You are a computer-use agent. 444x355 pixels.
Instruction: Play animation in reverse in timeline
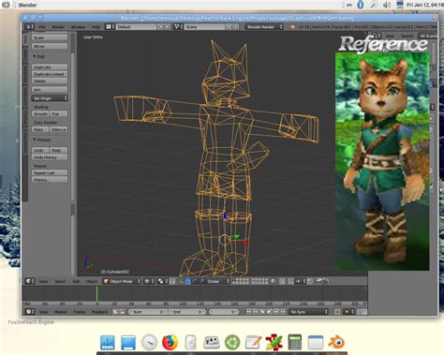[262, 312]
